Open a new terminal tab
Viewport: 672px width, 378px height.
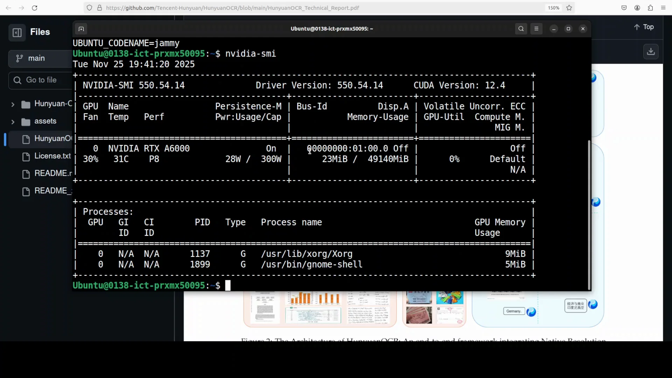coord(81,29)
